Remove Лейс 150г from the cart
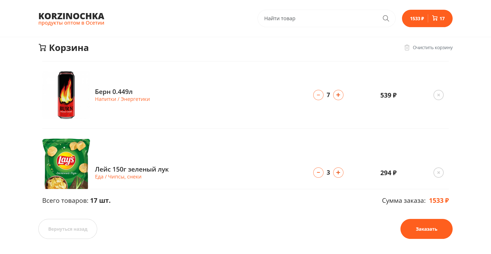Screen dimensions: 491x254 click(x=438, y=173)
